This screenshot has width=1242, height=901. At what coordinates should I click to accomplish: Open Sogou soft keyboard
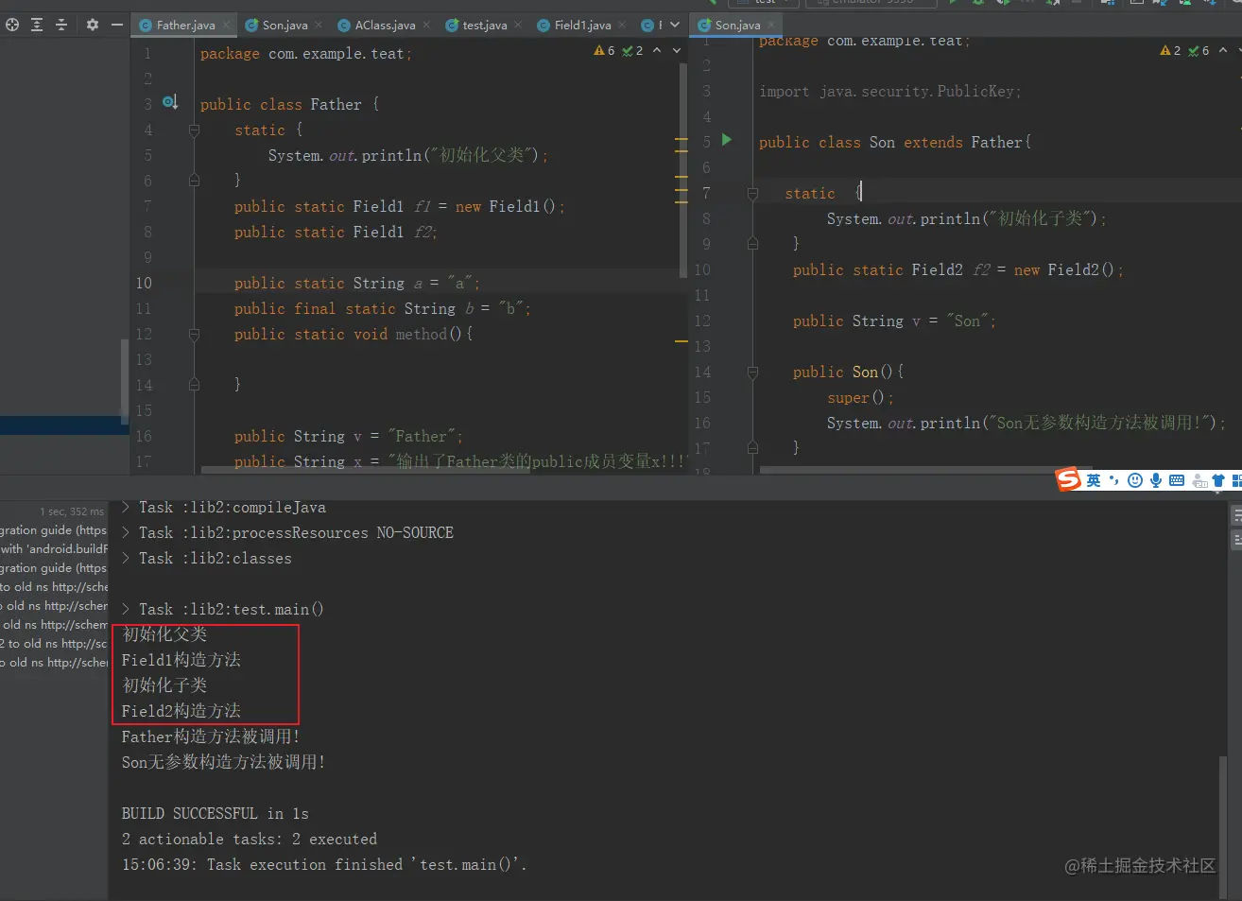(x=1177, y=480)
